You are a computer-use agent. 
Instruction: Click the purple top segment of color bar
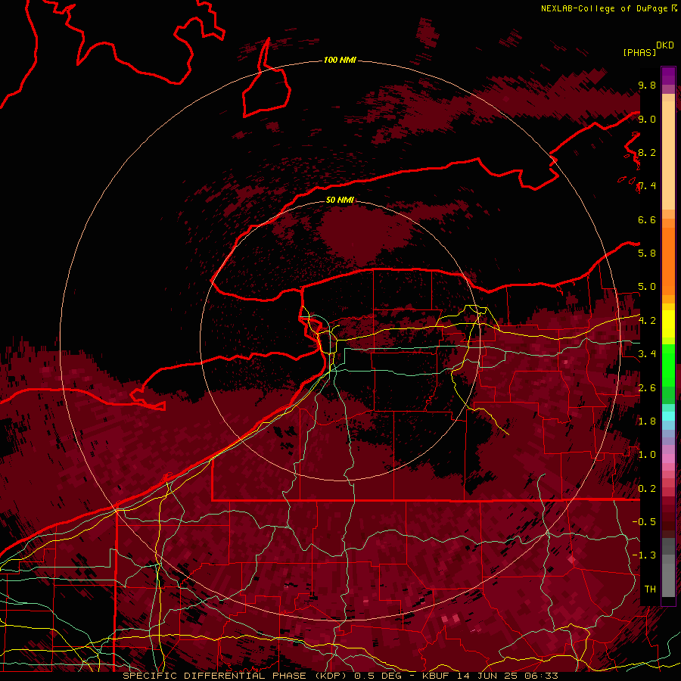668,76
